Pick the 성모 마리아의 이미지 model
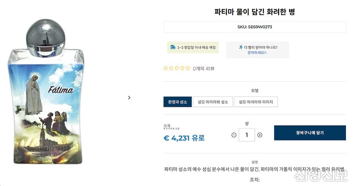Screen dimensions: 356x186 pos(256,102)
